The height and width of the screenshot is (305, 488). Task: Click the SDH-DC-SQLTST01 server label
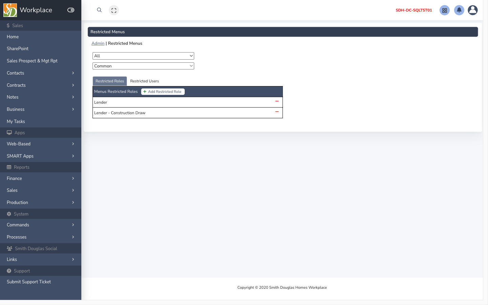(x=414, y=10)
